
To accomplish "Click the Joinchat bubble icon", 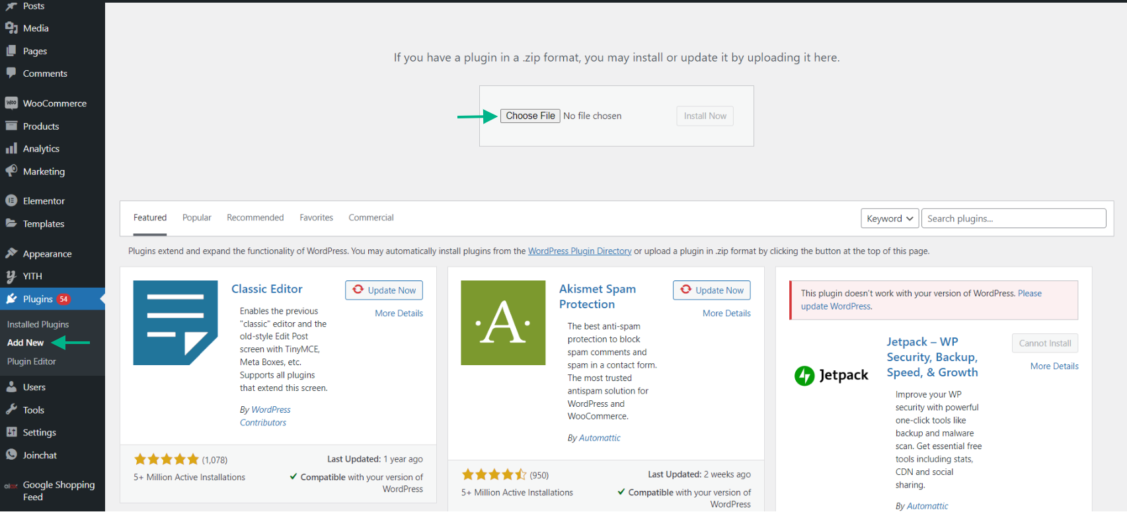I will 11,454.
